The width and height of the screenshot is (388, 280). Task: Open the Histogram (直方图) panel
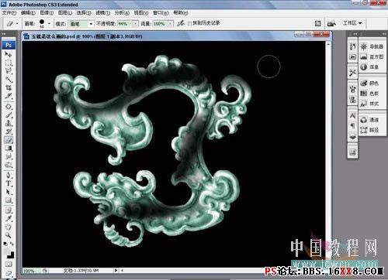372,56
